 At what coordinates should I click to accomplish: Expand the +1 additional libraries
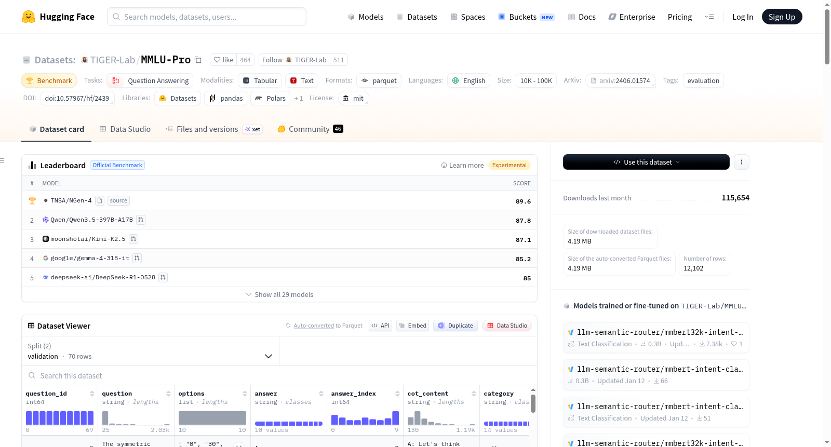coord(299,98)
